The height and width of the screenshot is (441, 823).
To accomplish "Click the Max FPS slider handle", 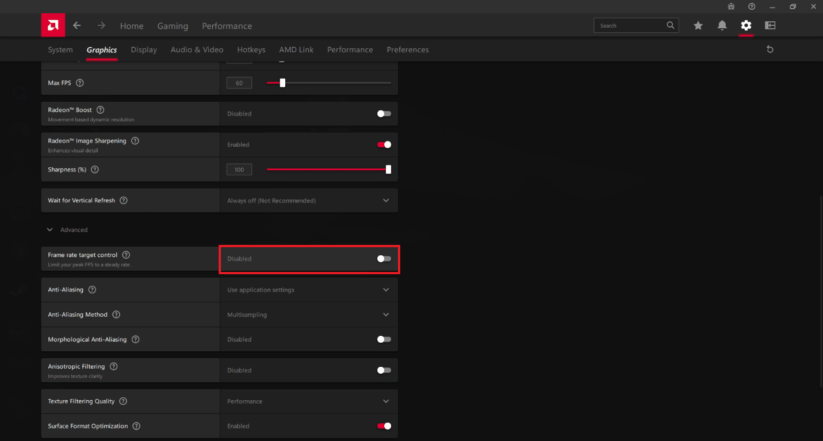I will (282, 83).
